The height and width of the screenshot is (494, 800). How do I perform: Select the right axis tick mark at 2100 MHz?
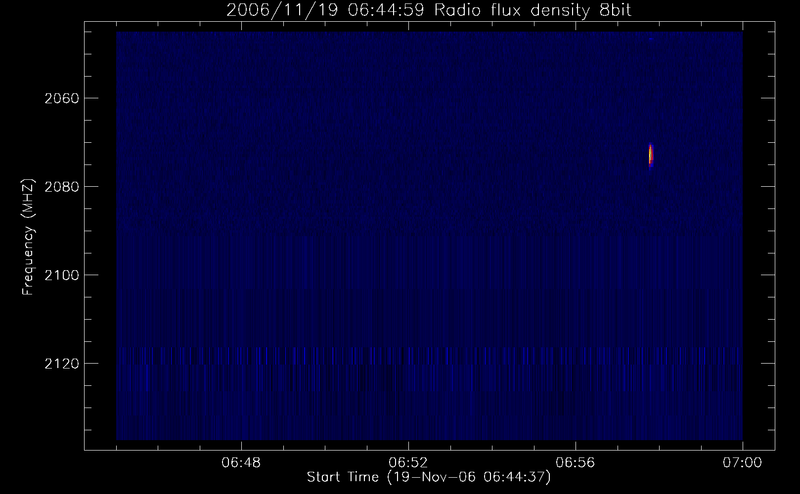[x=768, y=275]
